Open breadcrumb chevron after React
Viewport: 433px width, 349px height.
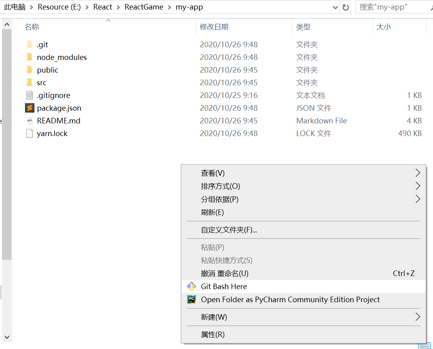click(x=118, y=8)
